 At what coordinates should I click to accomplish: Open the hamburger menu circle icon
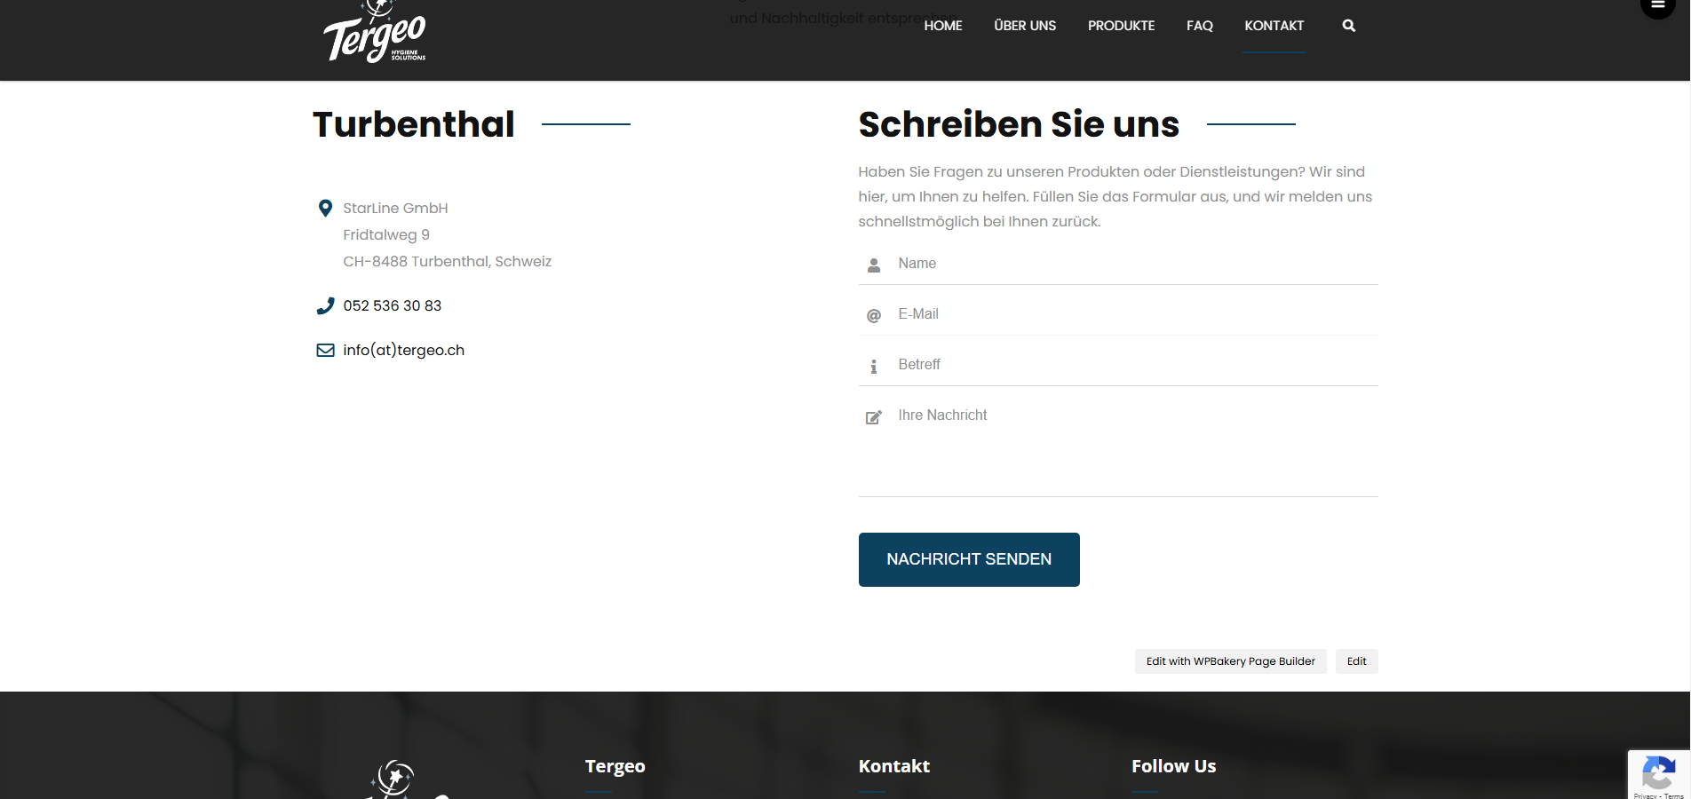(x=1657, y=5)
